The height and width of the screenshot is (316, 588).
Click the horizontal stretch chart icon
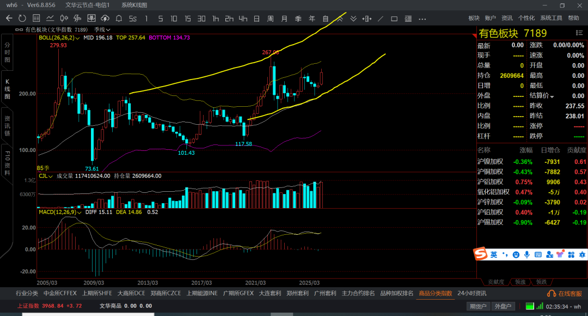pos(367,19)
